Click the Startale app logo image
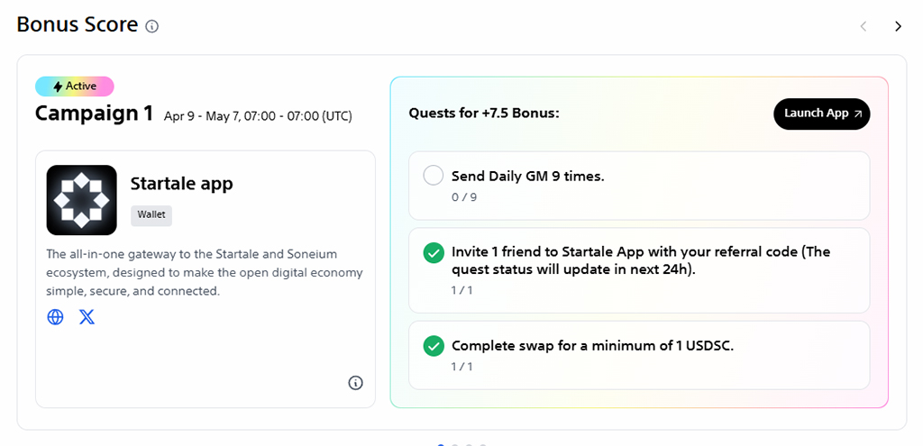Screen dimensions: 923x446 tap(81, 200)
